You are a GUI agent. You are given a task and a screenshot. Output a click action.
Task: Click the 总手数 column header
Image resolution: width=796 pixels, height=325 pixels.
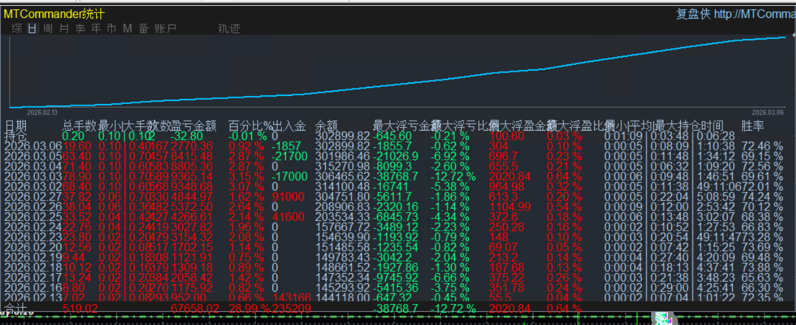[x=80, y=126]
